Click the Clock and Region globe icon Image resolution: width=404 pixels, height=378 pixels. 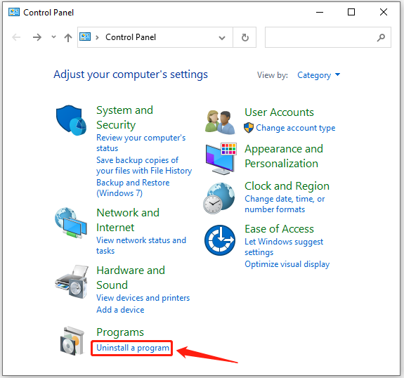[x=219, y=198]
